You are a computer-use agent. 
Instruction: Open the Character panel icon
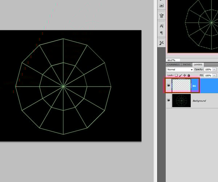(161, 26)
